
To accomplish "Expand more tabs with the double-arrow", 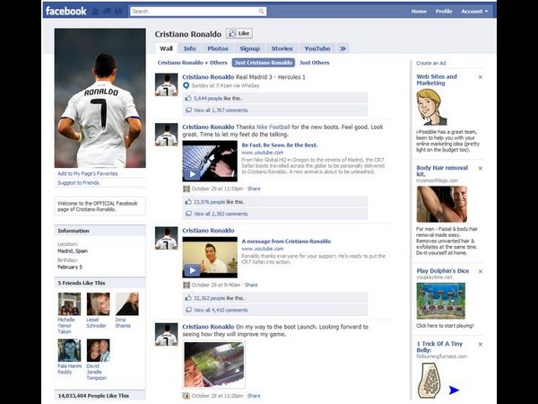I will coord(343,48).
